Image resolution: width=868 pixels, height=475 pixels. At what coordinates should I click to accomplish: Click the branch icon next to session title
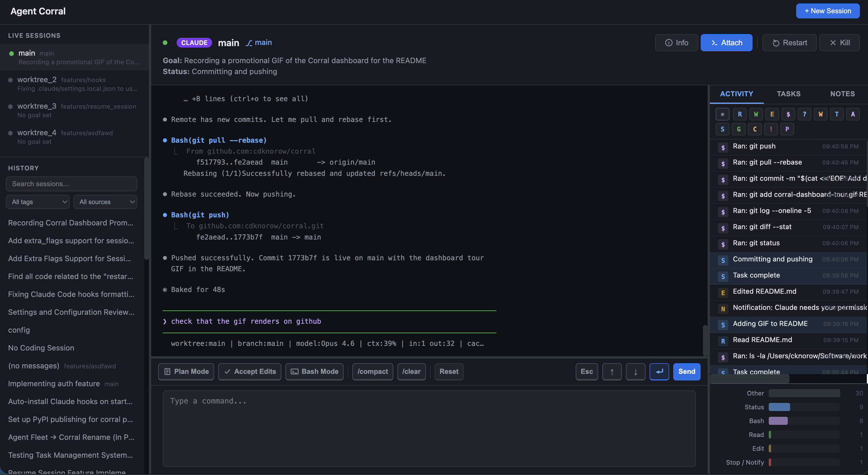pyautogui.click(x=249, y=43)
